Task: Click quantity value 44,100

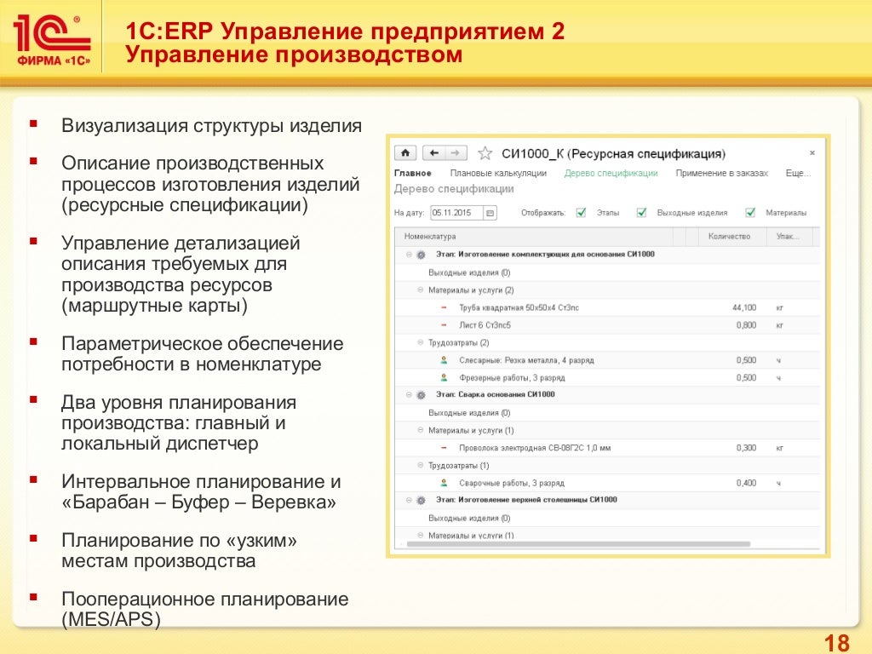Action: pos(744,307)
